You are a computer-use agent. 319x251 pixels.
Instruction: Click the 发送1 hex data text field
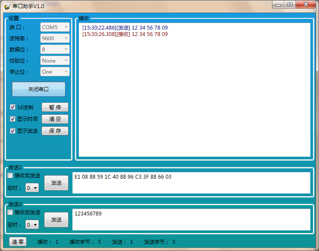191,183
